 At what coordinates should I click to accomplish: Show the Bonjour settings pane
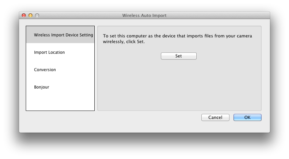pyautogui.click(x=41, y=87)
